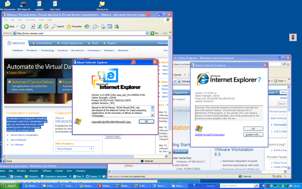Viewport: 302px width, 189px height.
Task: Click the magnifier search icon in IE7 window
Action: click(284, 64)
